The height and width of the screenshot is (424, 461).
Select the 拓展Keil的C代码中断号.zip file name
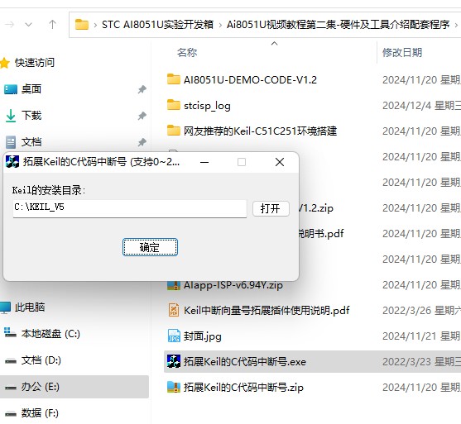click(x=243, y=388)
